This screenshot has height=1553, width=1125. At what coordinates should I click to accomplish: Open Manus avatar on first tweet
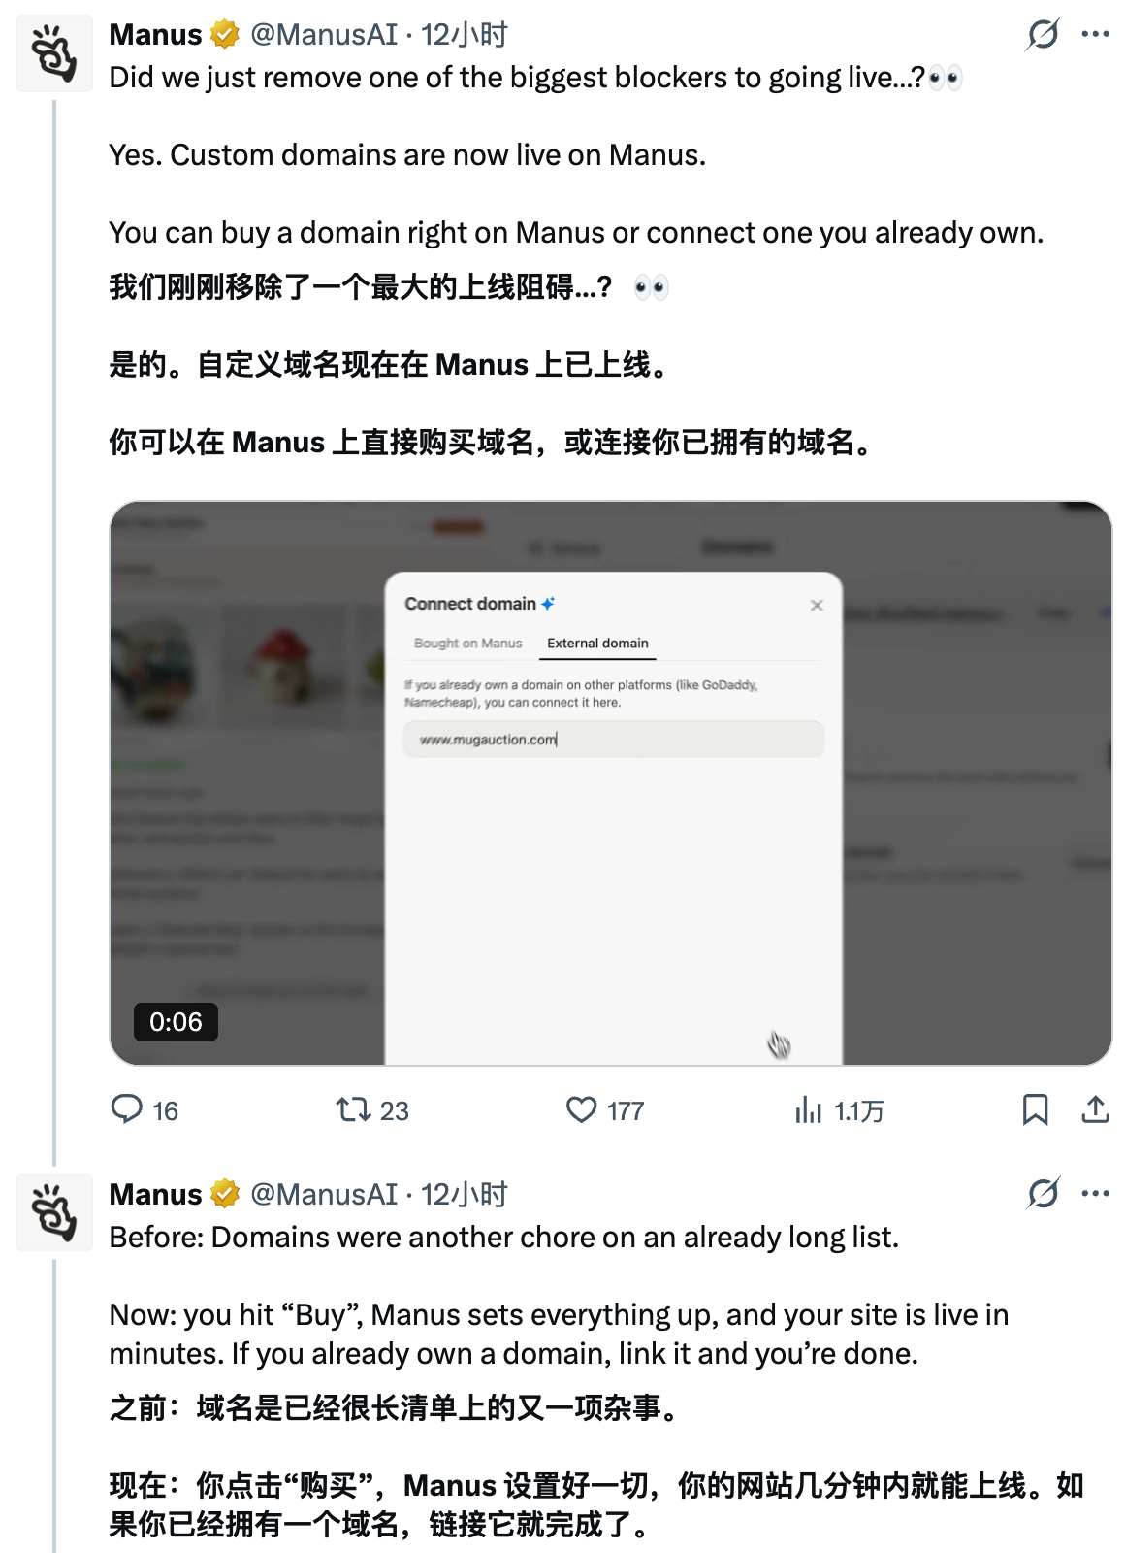54,53
